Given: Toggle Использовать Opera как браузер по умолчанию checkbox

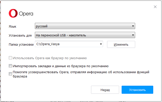Looking at the screenshot, I should pos(10,58).
